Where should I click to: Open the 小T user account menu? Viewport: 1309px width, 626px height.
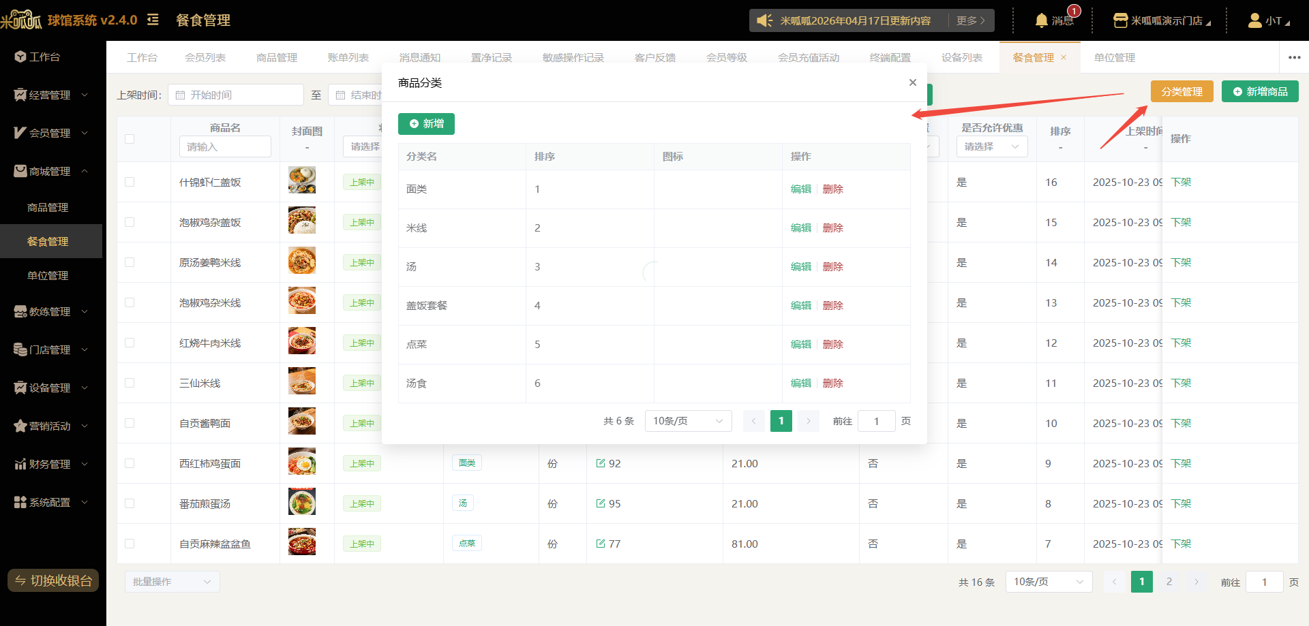[1269, 20]
